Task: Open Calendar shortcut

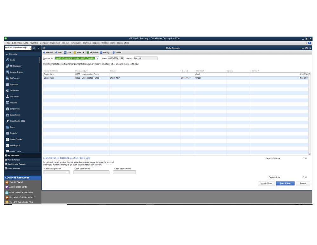Action: pyautogui.click(x=12, y=84)
